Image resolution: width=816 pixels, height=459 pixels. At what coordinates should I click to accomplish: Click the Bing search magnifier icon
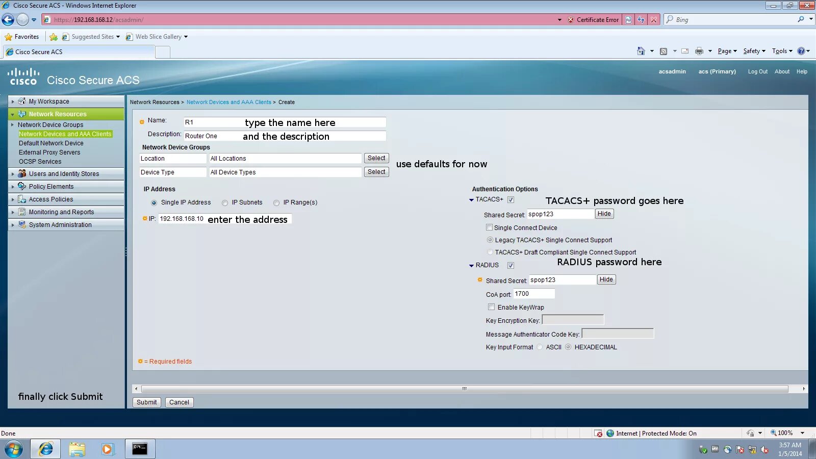801,19
